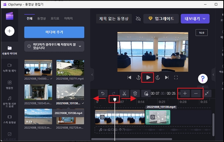Screen dimensions: 224x142
Task: Click the 업그레이드 button
Action: pyautogui.click(x=161, y=18)
